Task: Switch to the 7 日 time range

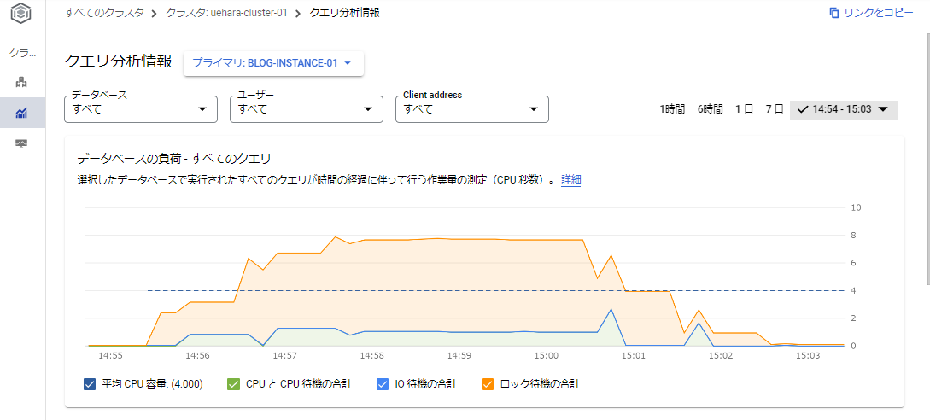Action: 774,109
